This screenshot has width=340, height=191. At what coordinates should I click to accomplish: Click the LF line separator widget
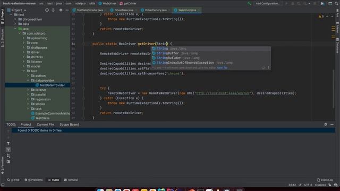pos(300,185)
